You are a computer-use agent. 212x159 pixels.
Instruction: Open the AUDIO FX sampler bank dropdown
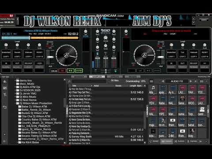point(177,81)
